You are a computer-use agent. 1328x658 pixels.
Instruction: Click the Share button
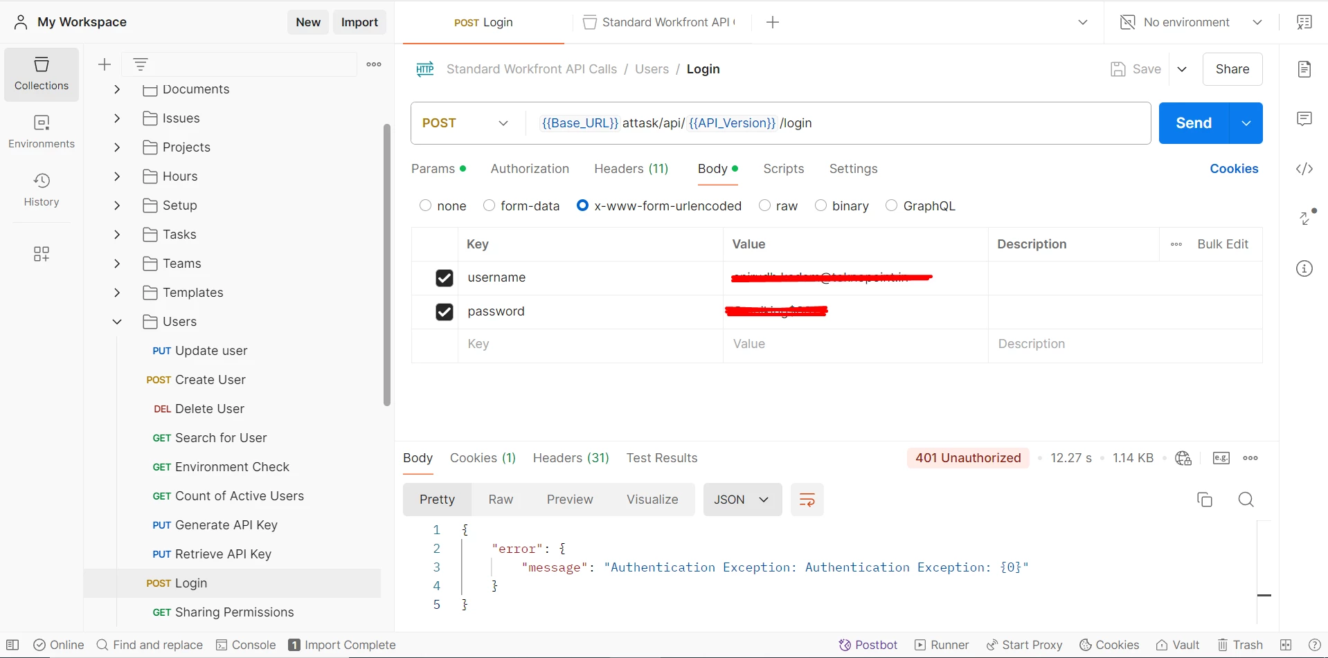(1232, 69)
